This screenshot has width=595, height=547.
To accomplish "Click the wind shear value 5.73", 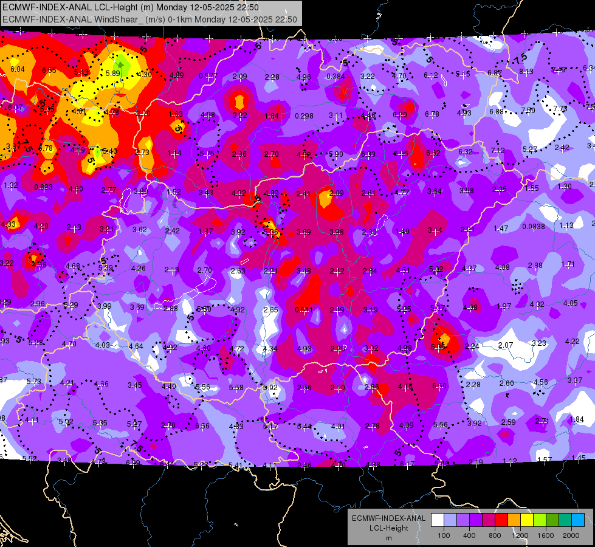I will pyautogui.click(x=34, y=381).
